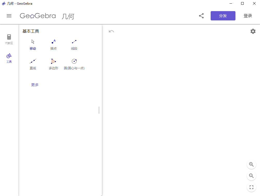Select the 描点 (Point) tool
Screen dimensions: 260x196
[x=53, y=44]
